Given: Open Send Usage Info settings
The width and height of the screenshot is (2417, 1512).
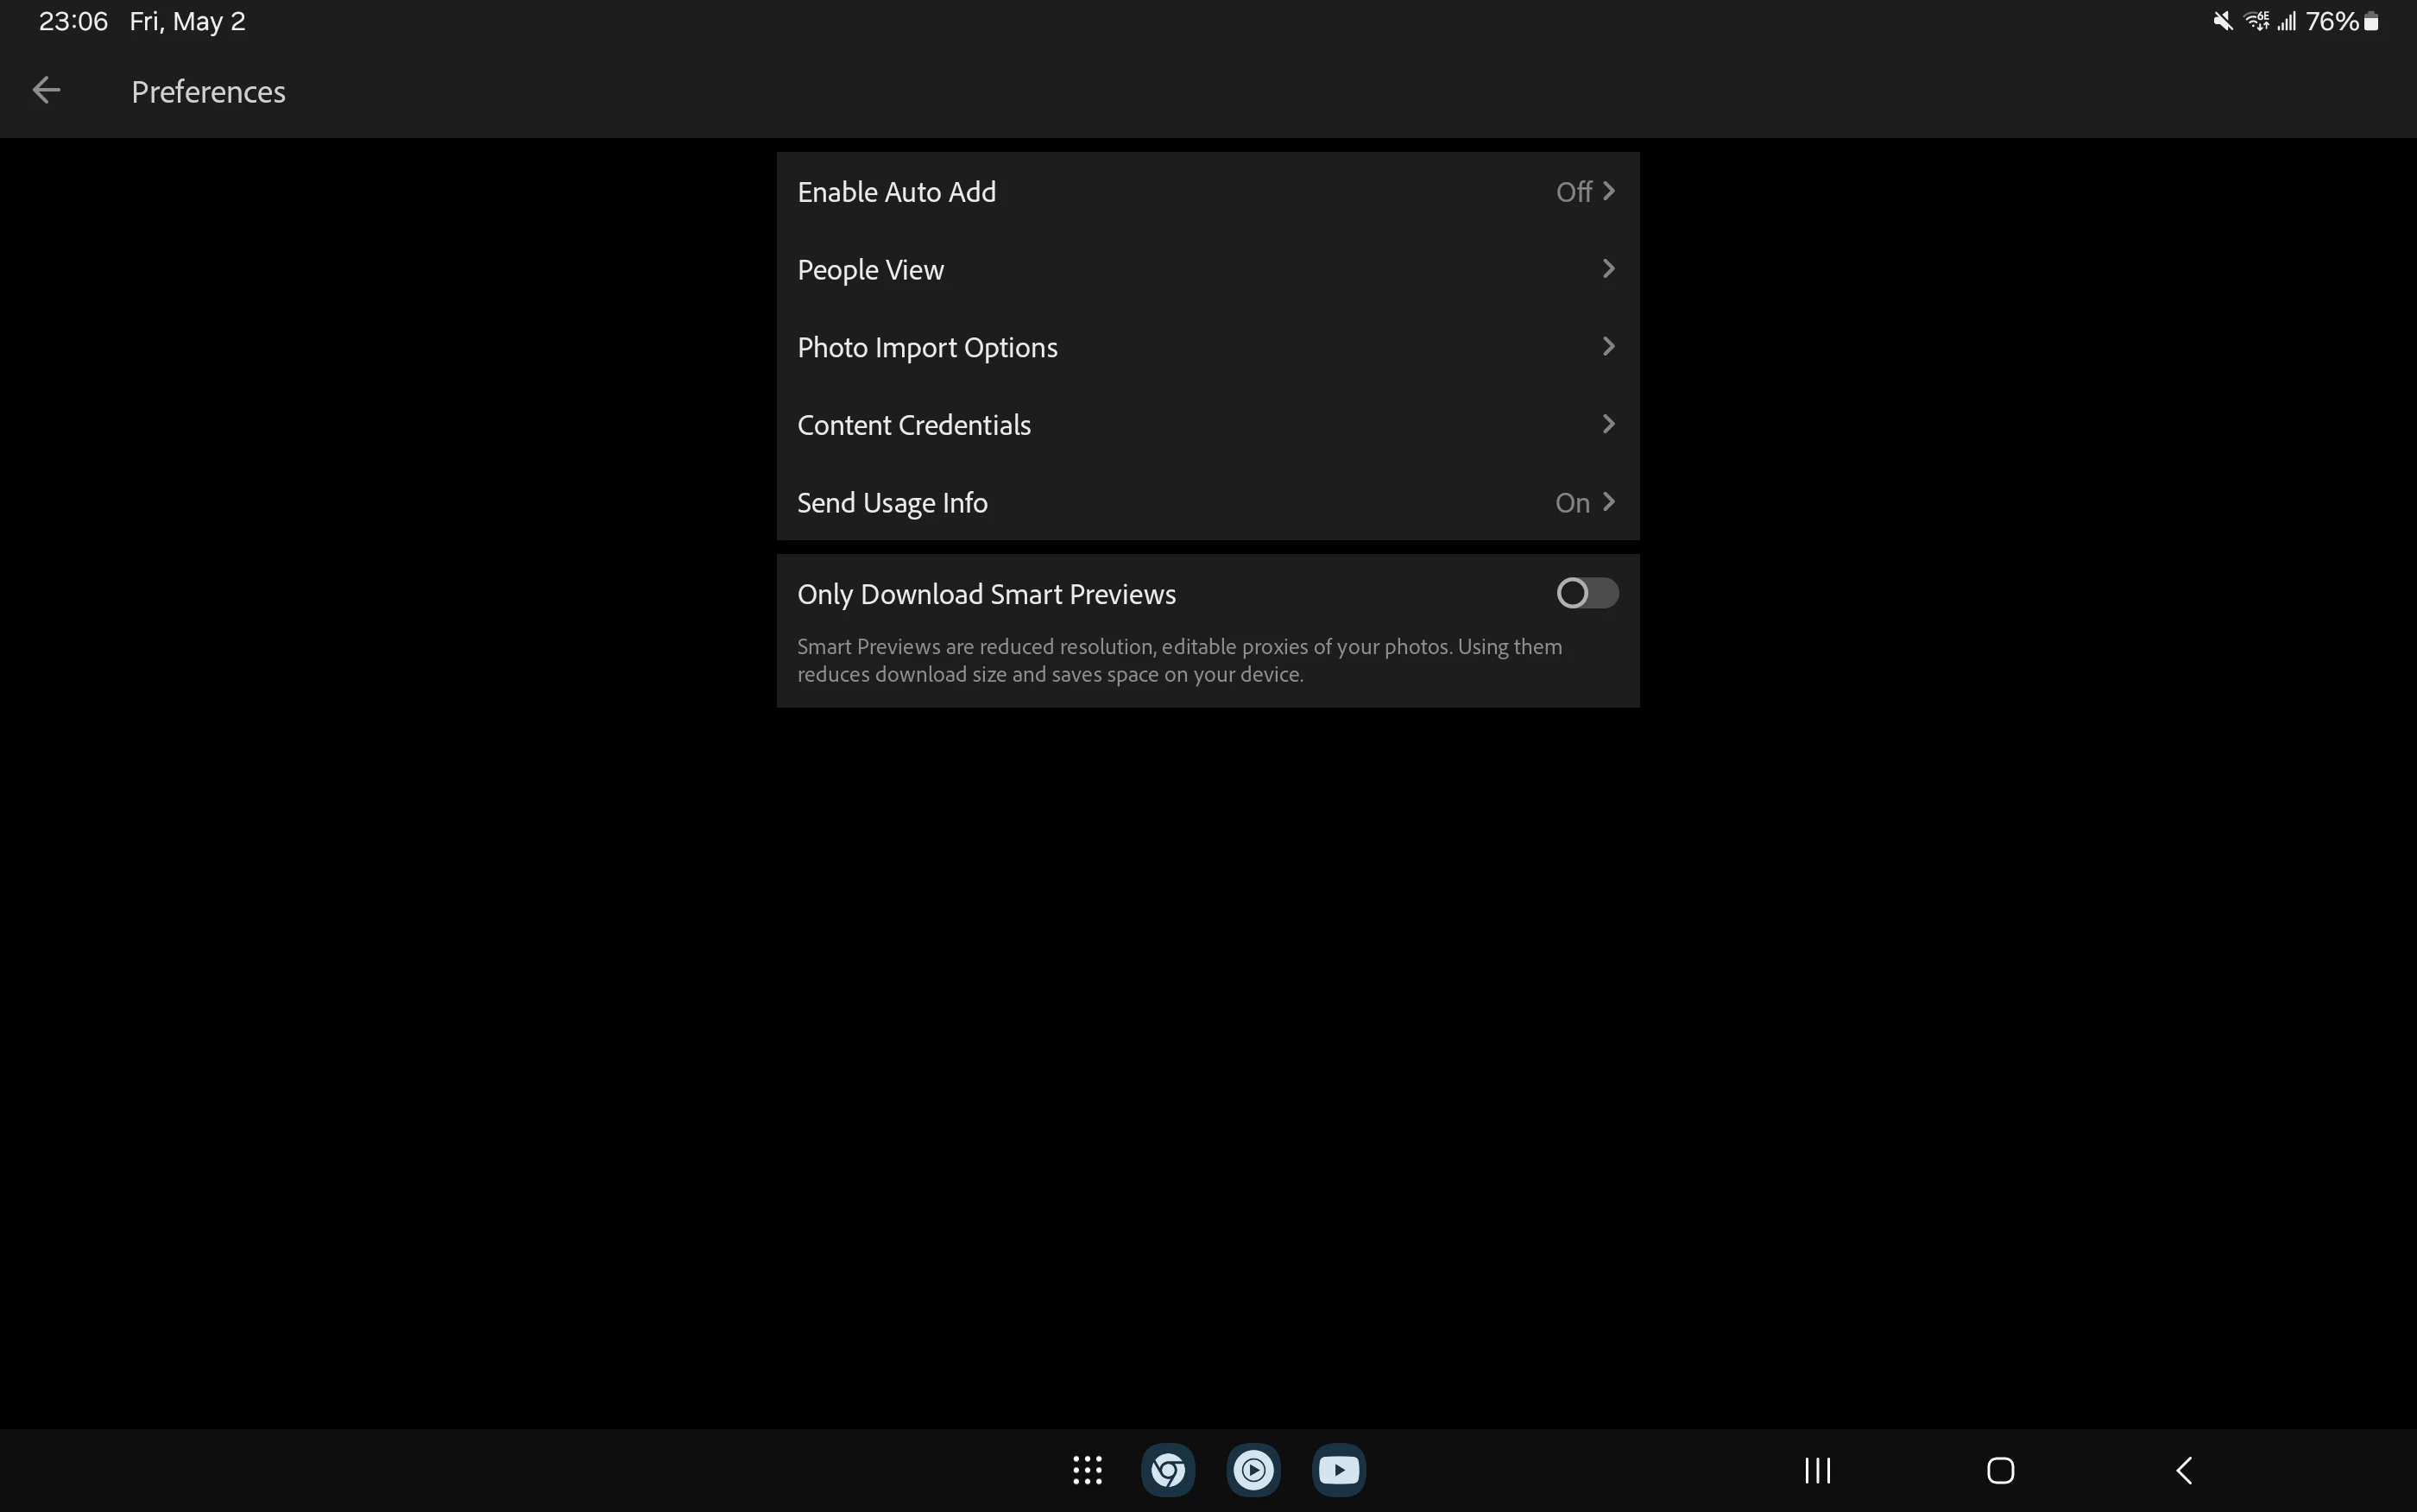Looking at the screenshot, I should pos(892,503).
